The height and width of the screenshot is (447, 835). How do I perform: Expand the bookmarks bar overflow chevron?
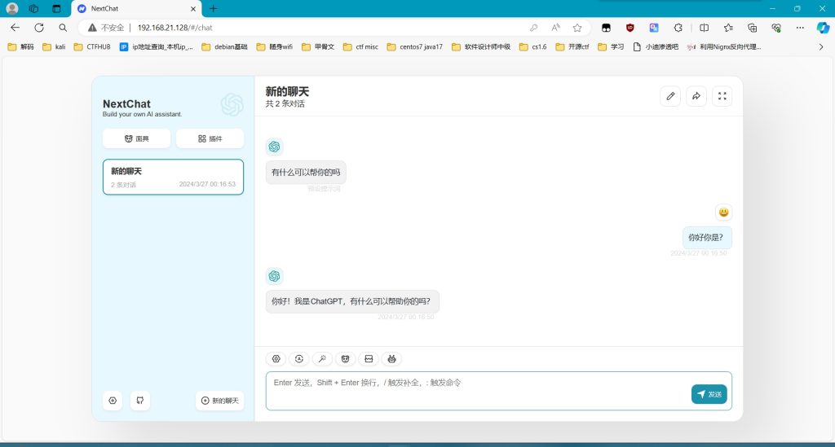click(820, 47)
